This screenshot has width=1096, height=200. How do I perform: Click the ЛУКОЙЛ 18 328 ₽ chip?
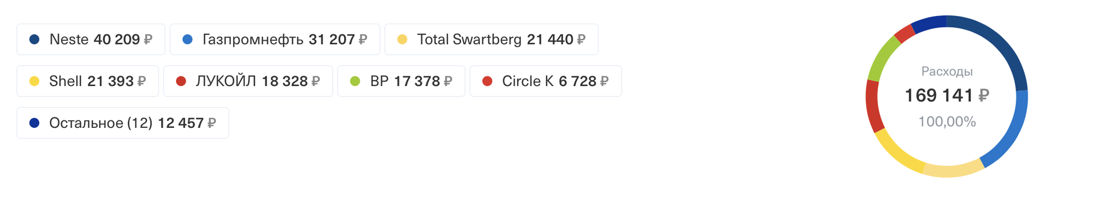(248, 81)
